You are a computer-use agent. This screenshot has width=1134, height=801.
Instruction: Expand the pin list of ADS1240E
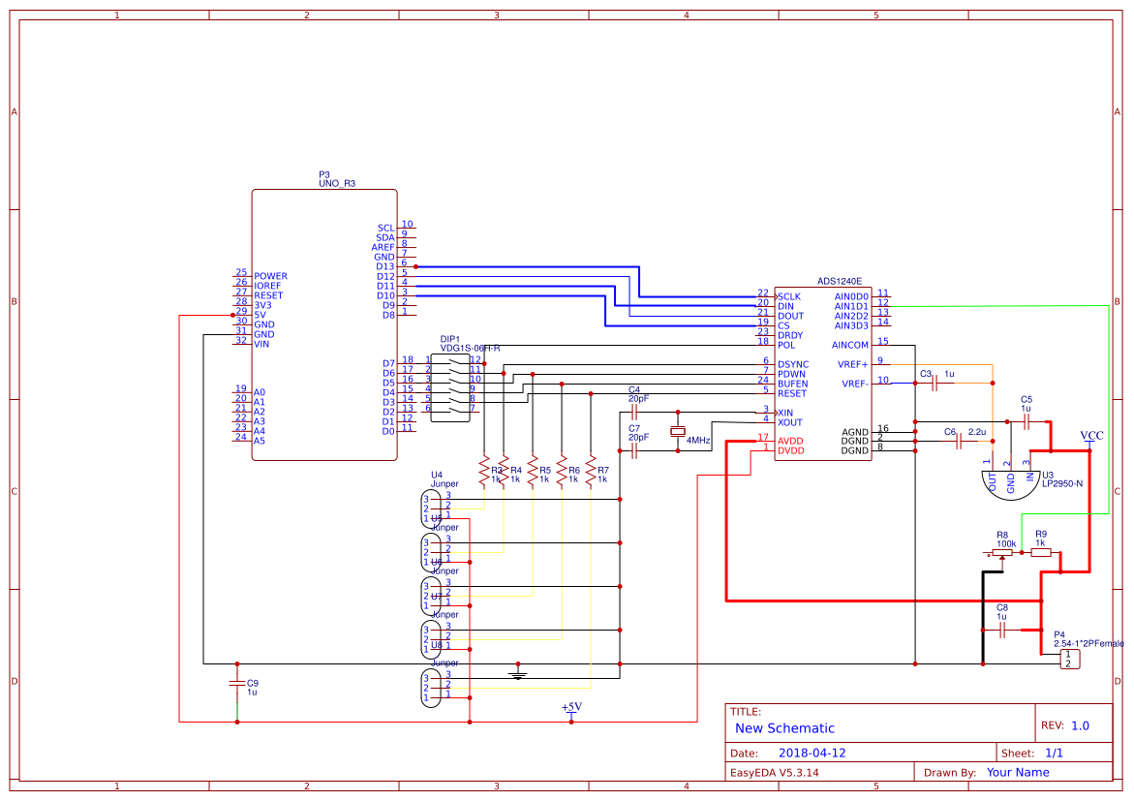coord(823,373)
